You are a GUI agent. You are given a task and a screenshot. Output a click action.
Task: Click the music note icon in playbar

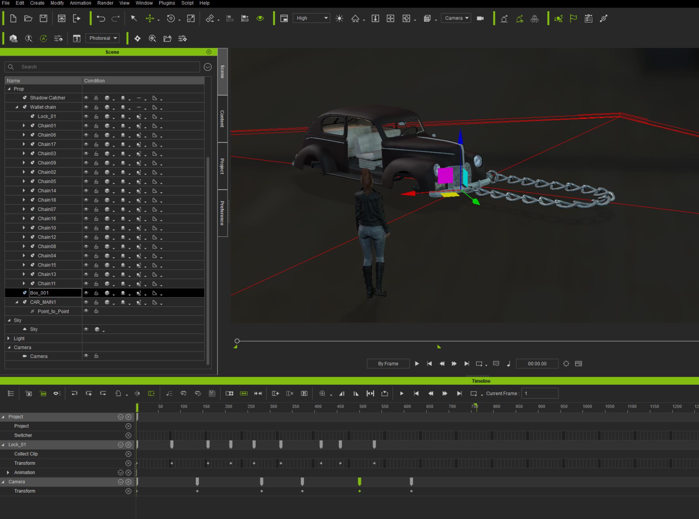pos(509,364)
